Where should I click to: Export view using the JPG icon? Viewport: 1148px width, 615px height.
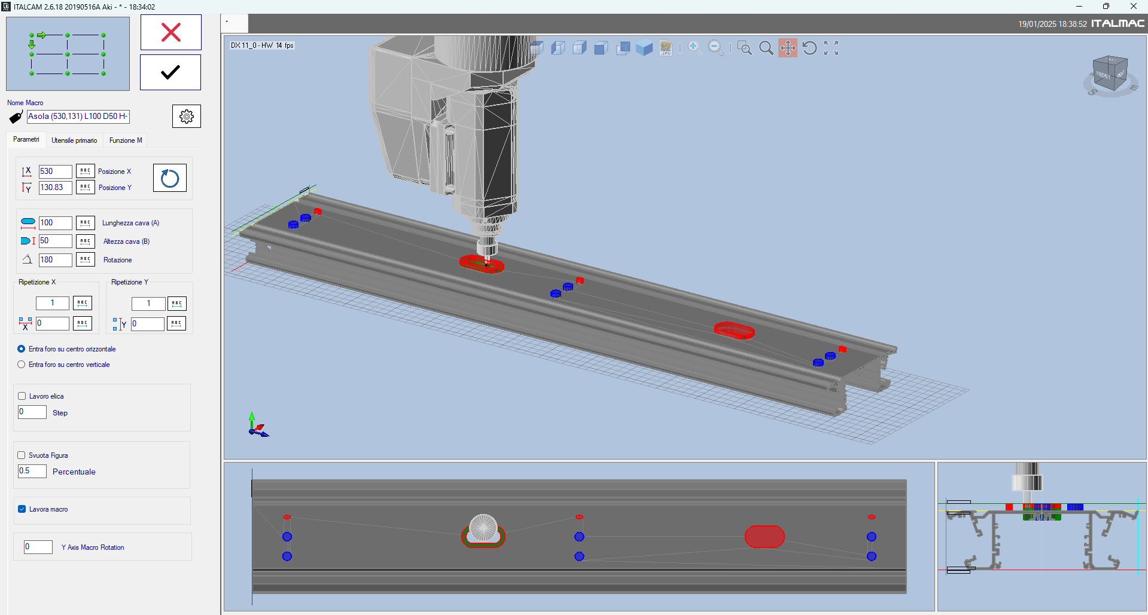[x=666, y=48]
